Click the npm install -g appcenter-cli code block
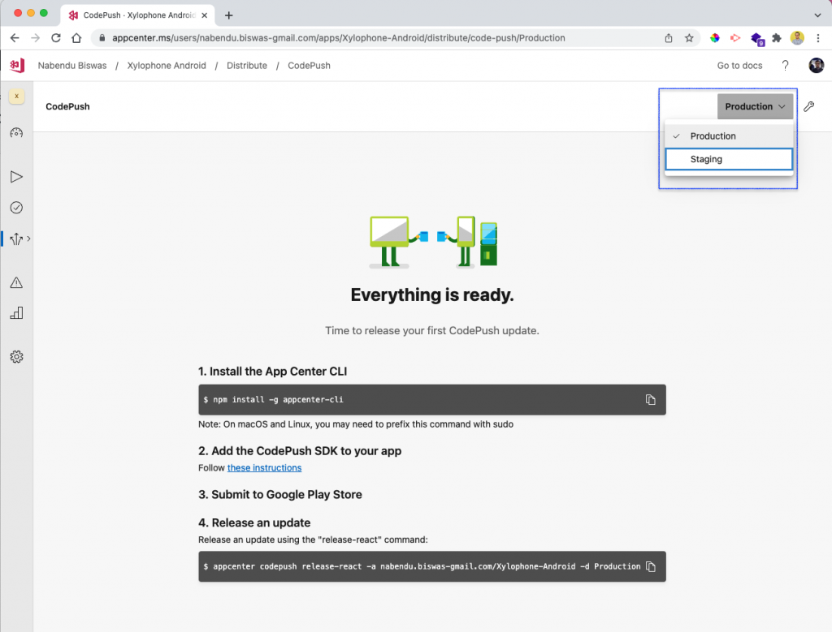 coord(432,399)
